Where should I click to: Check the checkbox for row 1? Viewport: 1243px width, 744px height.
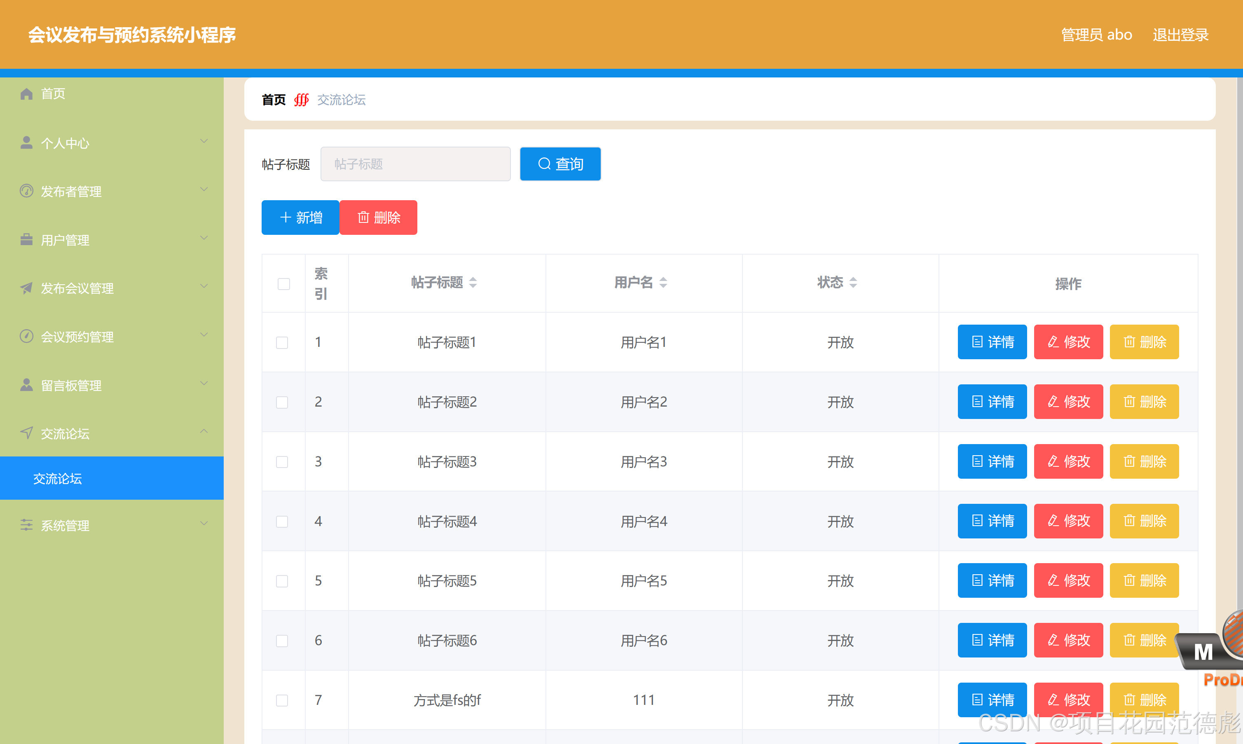tap(282, 342)
